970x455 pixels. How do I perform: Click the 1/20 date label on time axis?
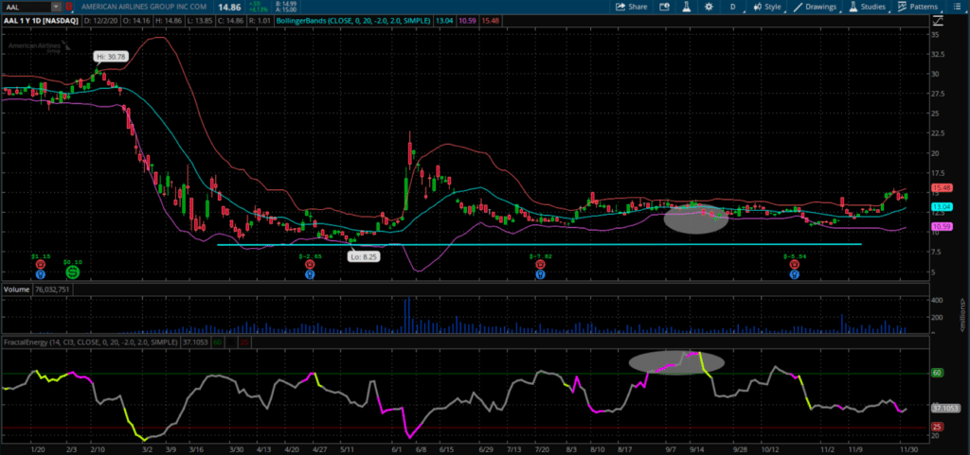[x=36, y=450]
